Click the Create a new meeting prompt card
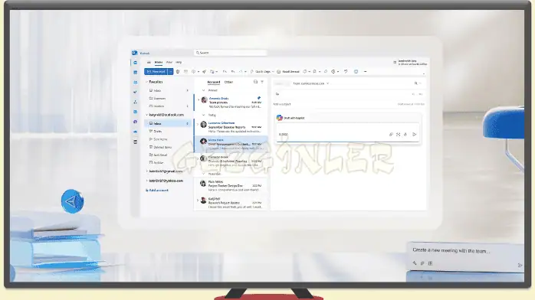The image size is (535, 300). [466, 256]
